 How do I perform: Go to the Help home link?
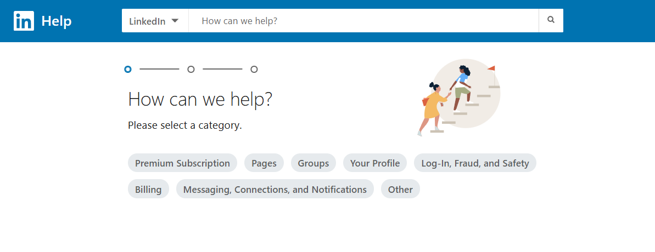pos(57,21)
